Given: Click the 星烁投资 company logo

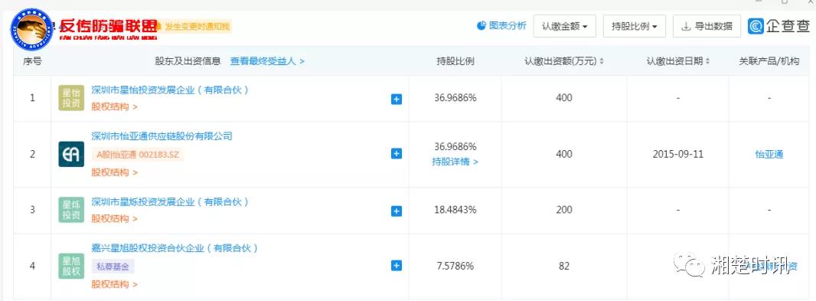Looking at the screenshot, I should [71, 210].
